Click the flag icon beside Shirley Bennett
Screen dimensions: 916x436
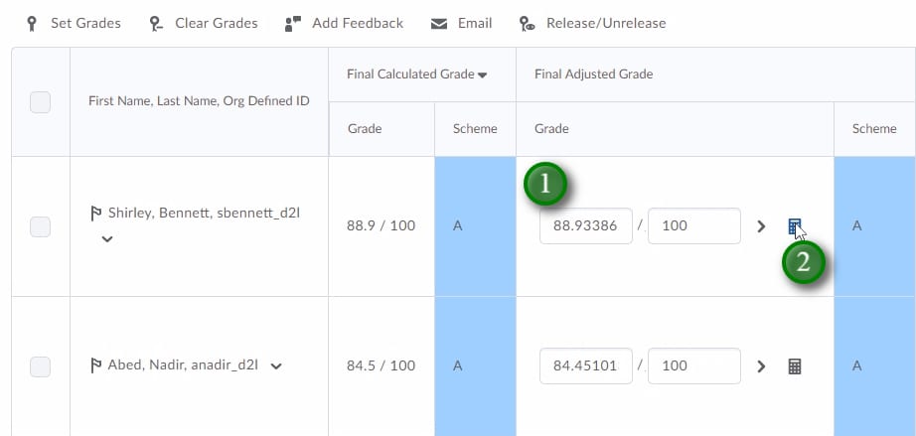[x=96, y=215]
